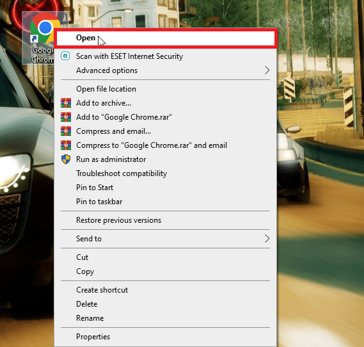
Task: Click the WinRAR icon beside Add to archive
Action: 66,103
